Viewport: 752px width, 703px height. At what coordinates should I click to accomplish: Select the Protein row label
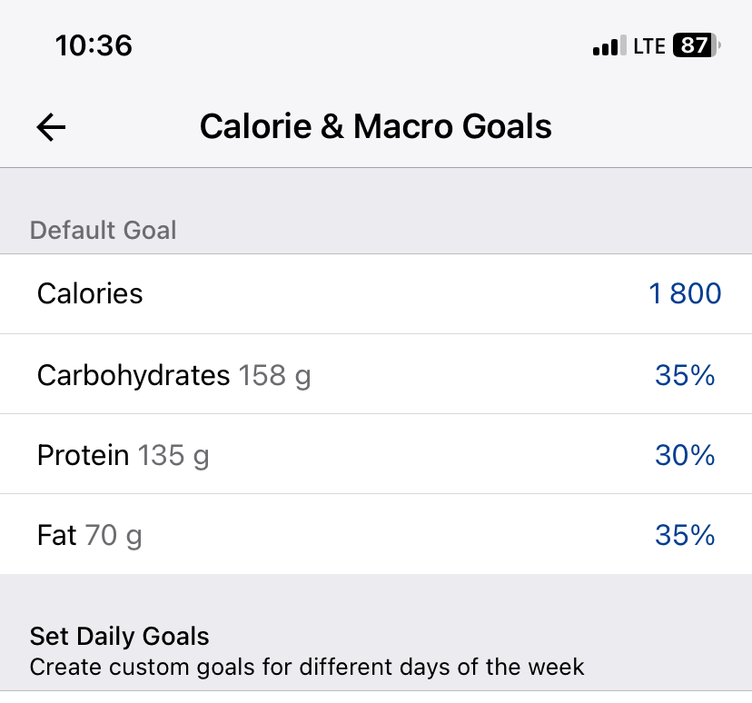pos(84,455)
